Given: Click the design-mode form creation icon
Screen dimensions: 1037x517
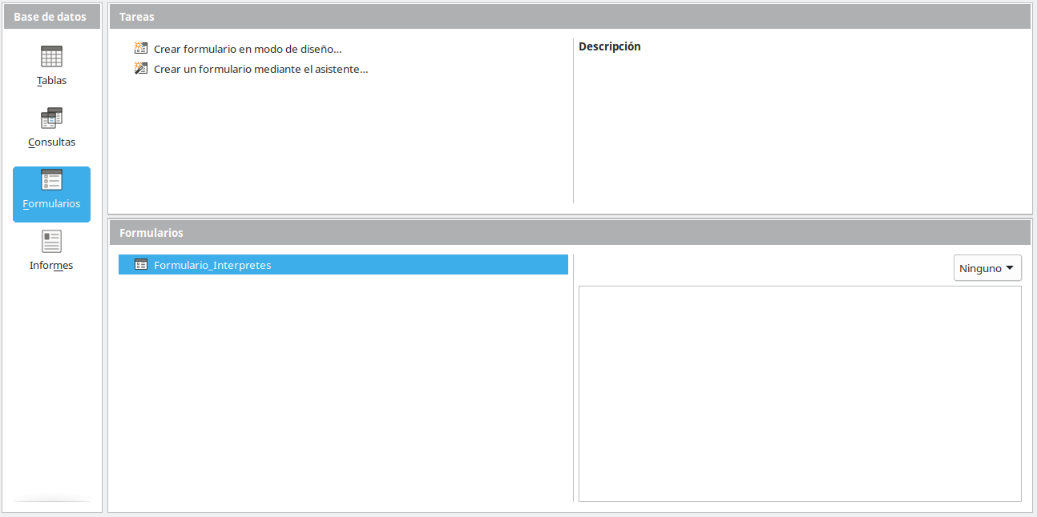Looking at the screenshot, I should (x=141, y=49).
